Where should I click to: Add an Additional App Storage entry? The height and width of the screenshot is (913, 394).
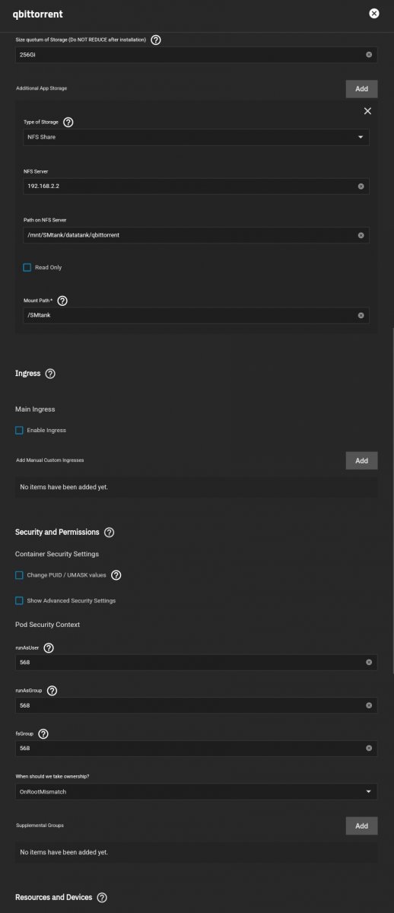tap(361, 88)
